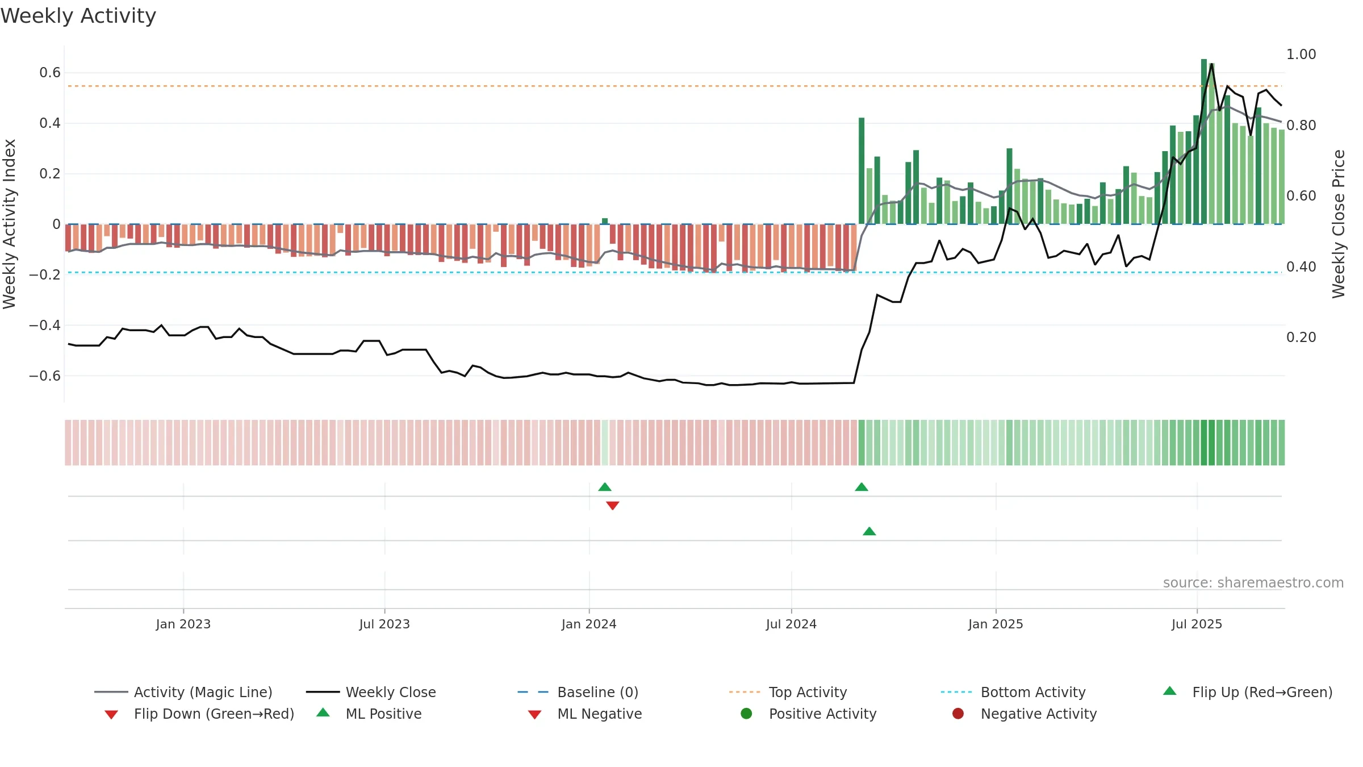1363x767 pixels.
Task: Click the 0.80 right axis tick label
Action: [x=1301, y=126]
